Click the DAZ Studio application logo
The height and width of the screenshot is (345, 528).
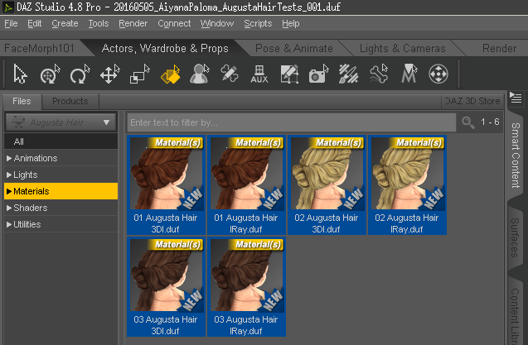coord(7,7)
